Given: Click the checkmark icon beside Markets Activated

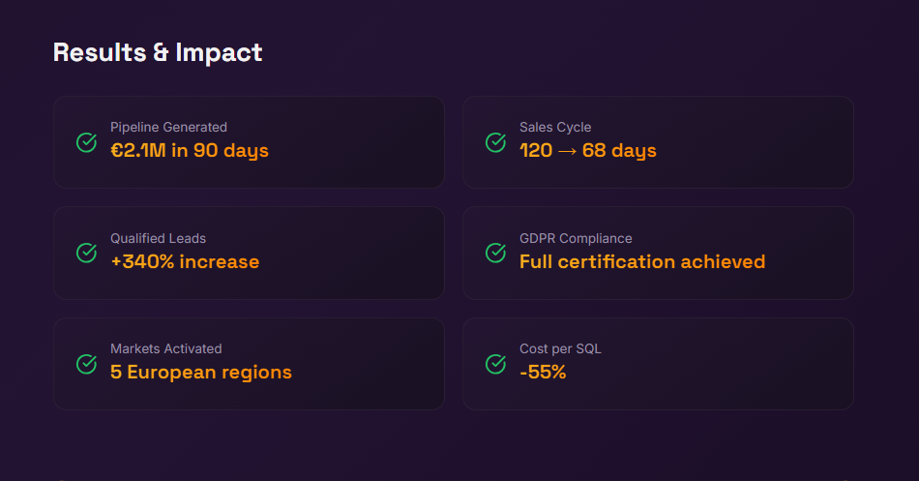Looking at the screenshot, I should pyautogui.click(x=86, y=364).
